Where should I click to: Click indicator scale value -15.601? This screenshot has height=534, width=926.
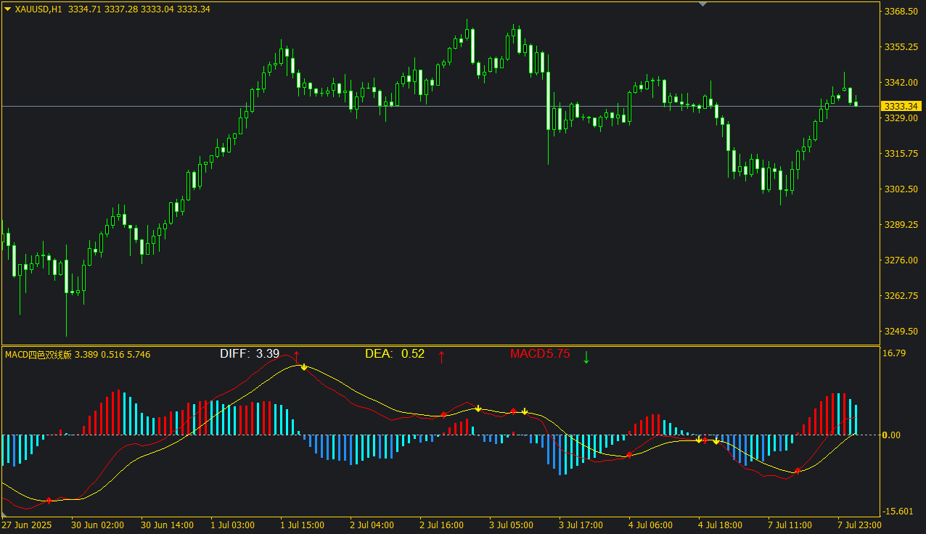point(897,512)
